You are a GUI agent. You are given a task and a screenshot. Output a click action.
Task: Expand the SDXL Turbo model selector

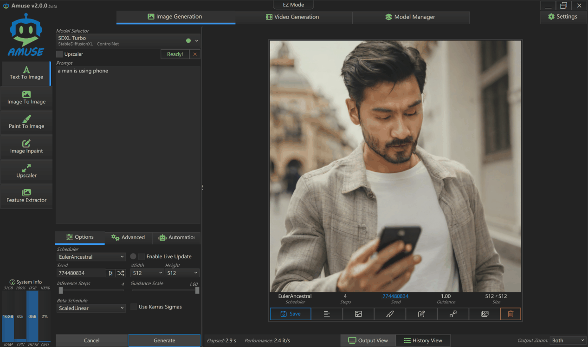point(128,41)
